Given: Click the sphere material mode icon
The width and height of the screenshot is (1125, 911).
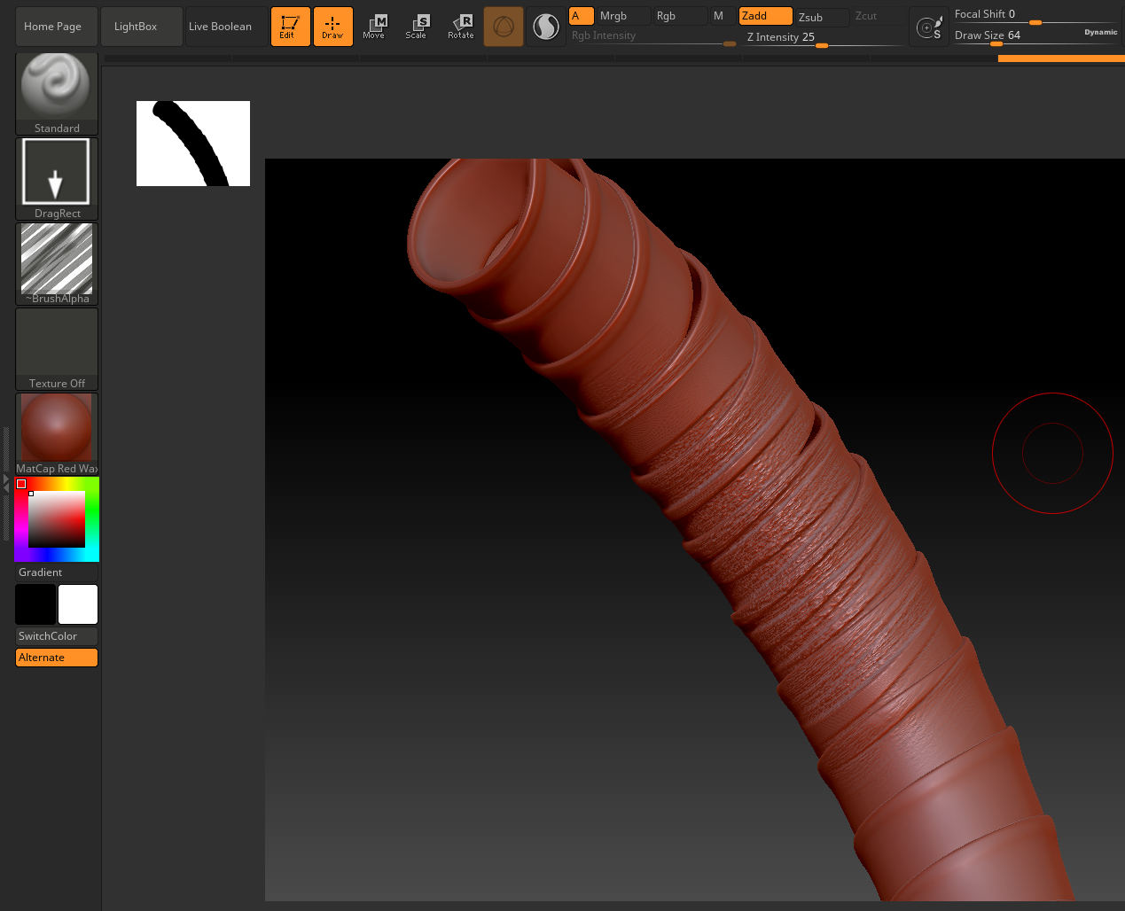Looking at the screenshot, I should click(503, 27).
